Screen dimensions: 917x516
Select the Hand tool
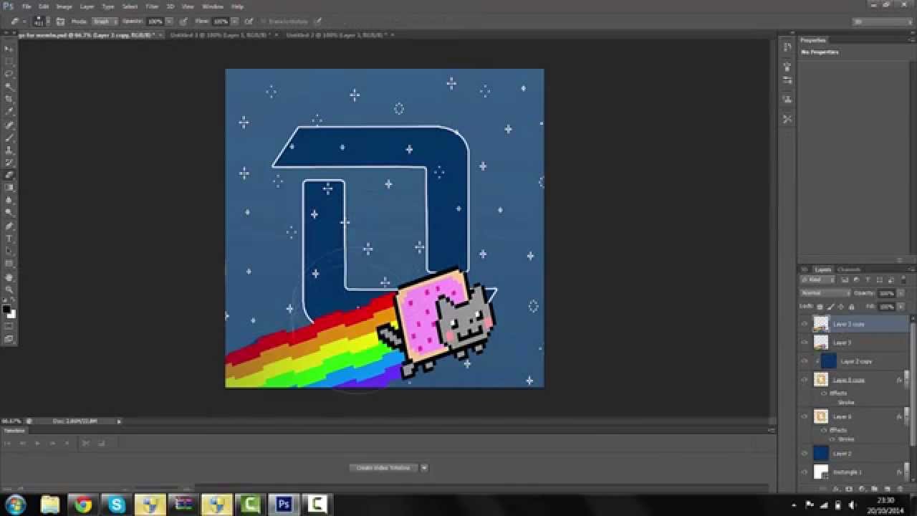point(9,277)
